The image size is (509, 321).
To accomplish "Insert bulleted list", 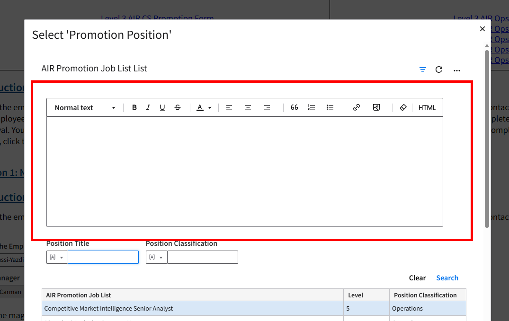I will 330,107.
